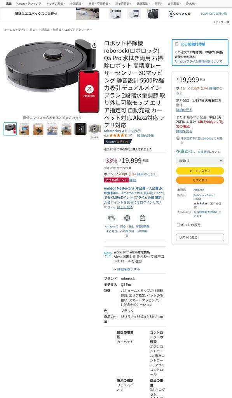The width and height of the screenshot is (232, 398).
Task: Click the location pin delivery address icon
Action: coord(178,138)
